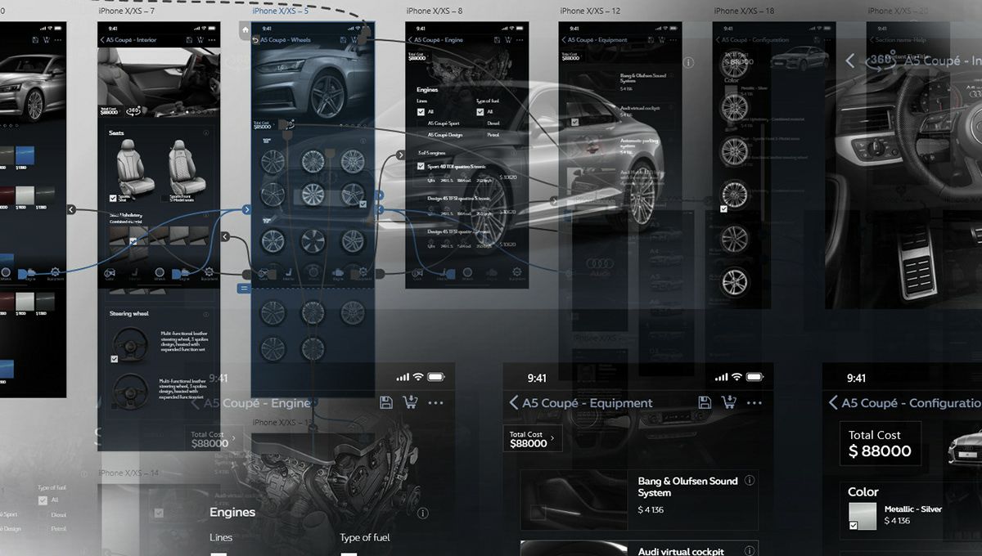Click A5 Coupé Sport row in Engine screen
This screenshot has width=982, height=556.
pos(445,123)
